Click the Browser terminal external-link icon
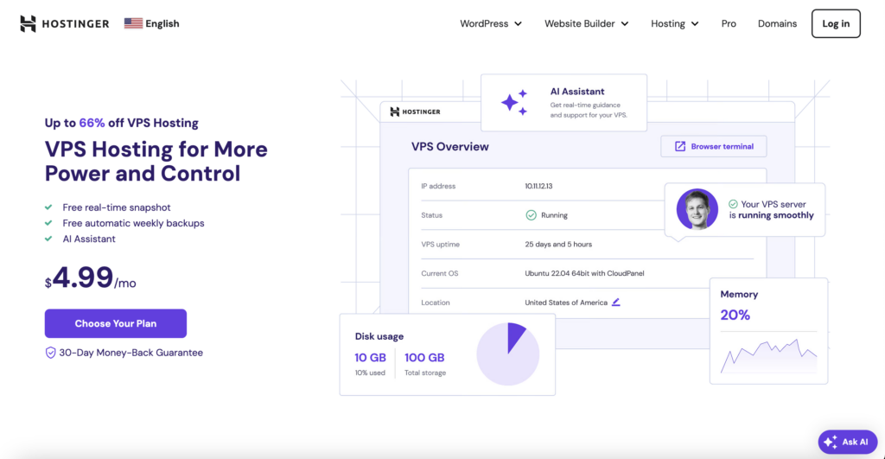The image size is (885, 459). (x=680, y=146)
